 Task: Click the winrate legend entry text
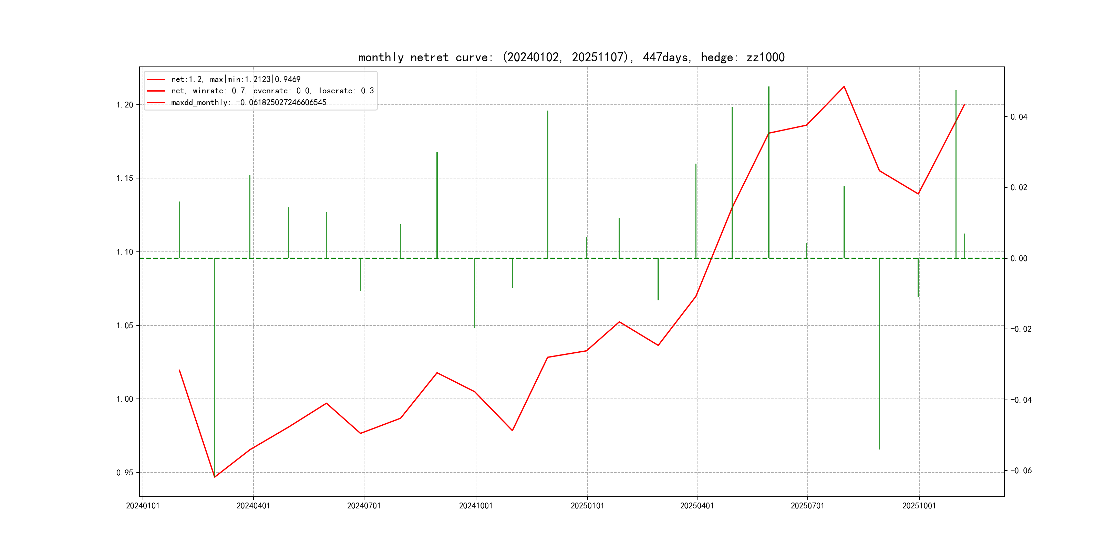tap(272, 91)
